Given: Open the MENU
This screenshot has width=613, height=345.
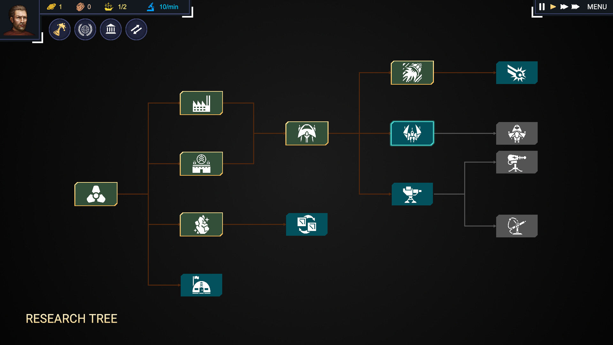Looking at the screenshot, I should 597,7.
